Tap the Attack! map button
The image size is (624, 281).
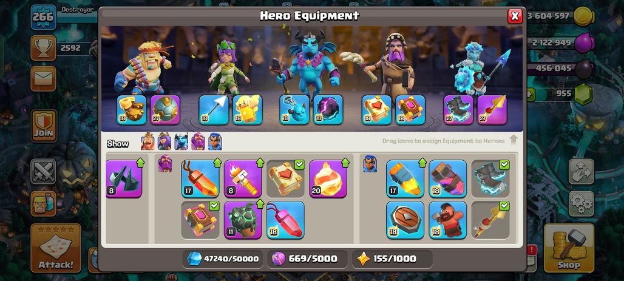(56, 248)
